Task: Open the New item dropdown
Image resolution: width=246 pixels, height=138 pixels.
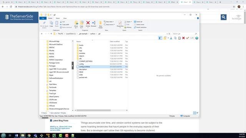Action: pyautogui.click(x=109, y=22)
